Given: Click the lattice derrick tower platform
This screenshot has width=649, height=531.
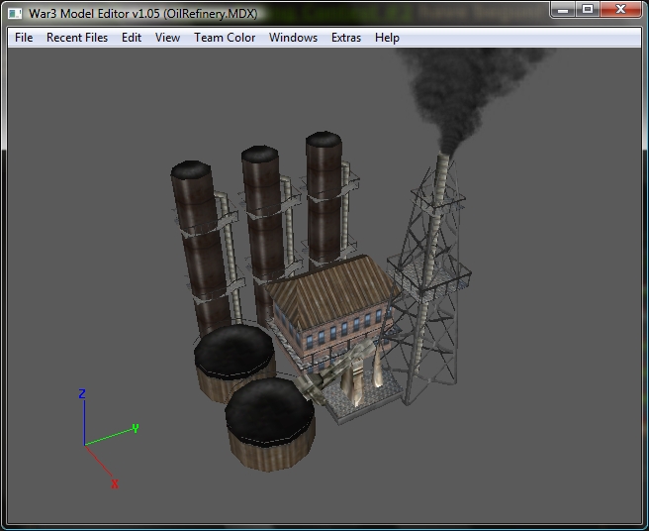Looking at the screenshot, I should pos(428,271).
